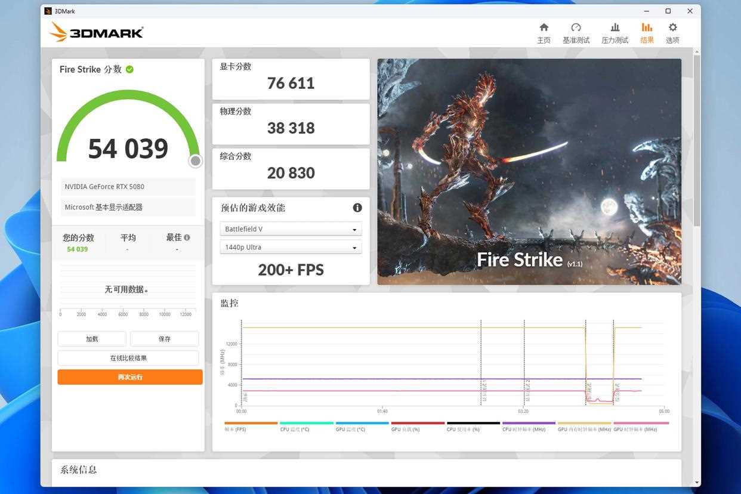The width and height of the screenshot is (741, 494).
Task: Open the Battlefield V game dropdown
Action: [291, 229]
